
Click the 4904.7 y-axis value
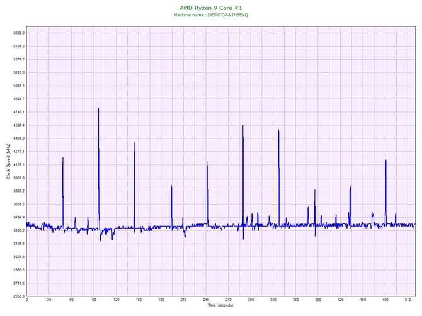coord(19,99)
